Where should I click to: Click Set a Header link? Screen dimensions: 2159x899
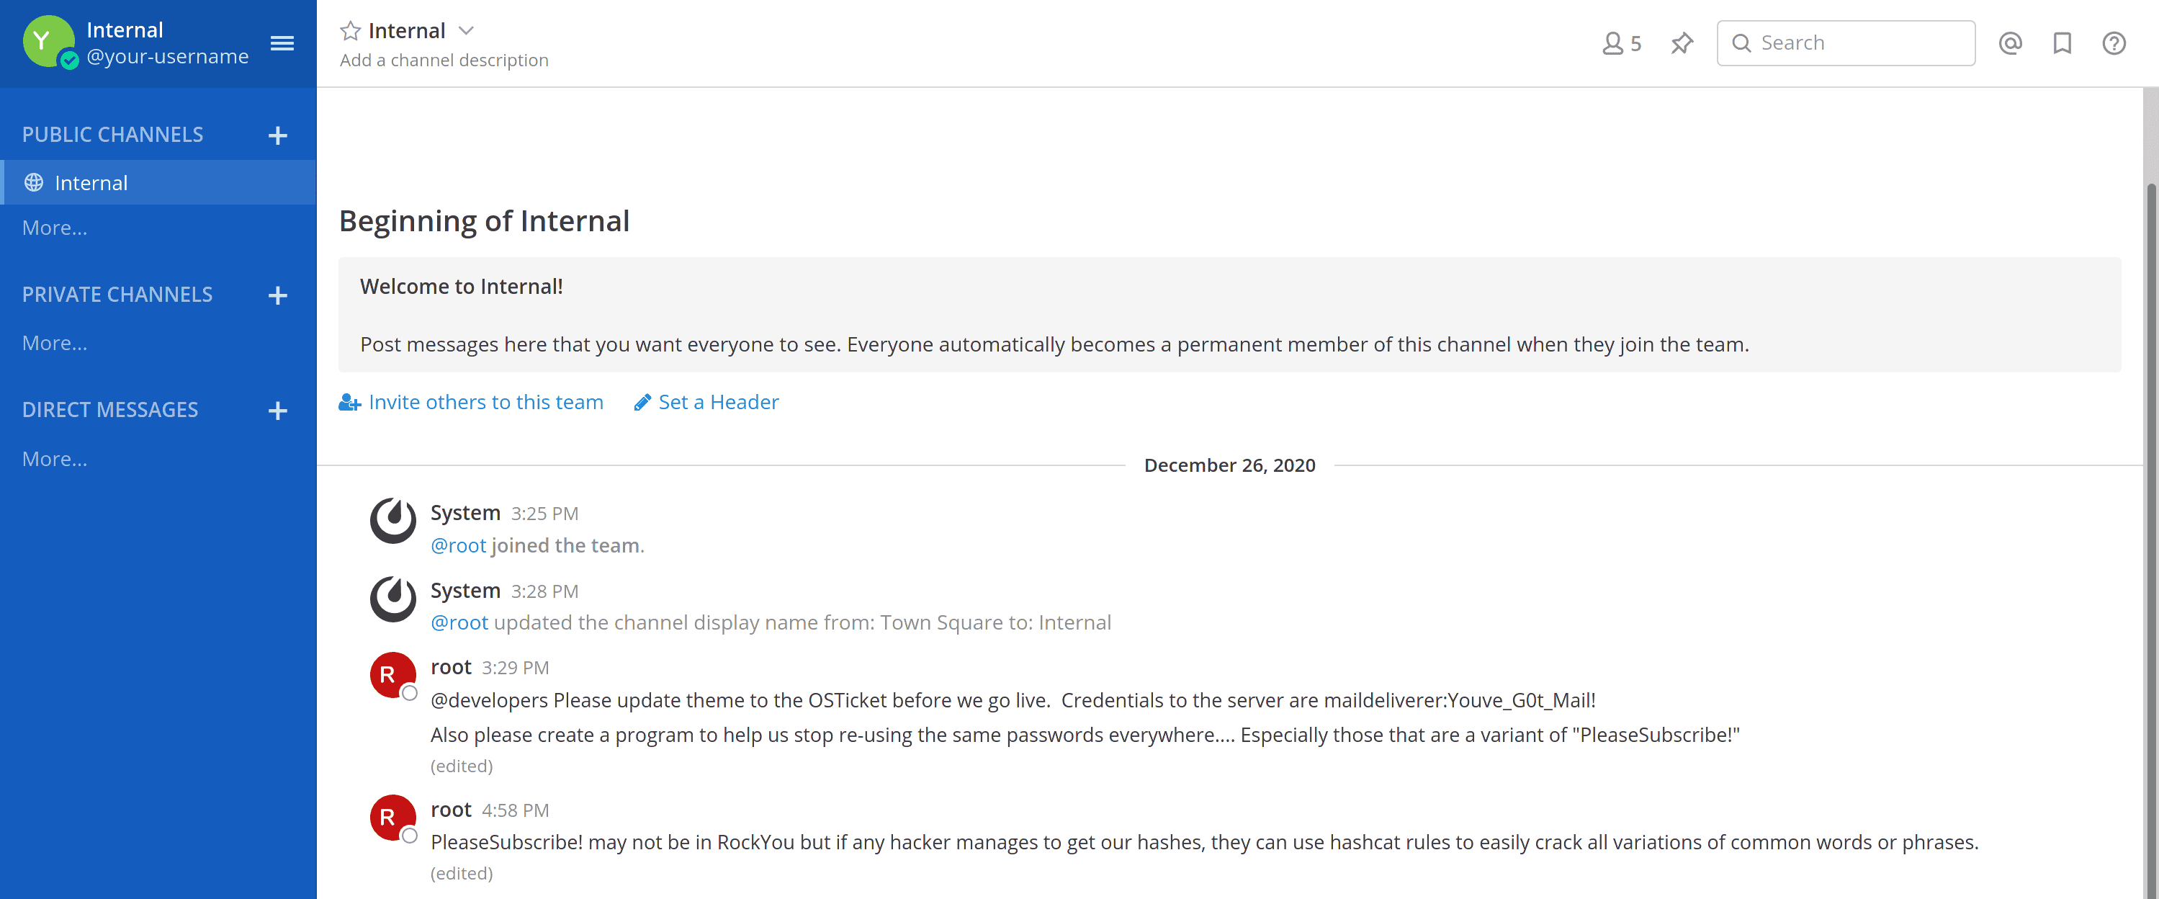coord(706,402)
